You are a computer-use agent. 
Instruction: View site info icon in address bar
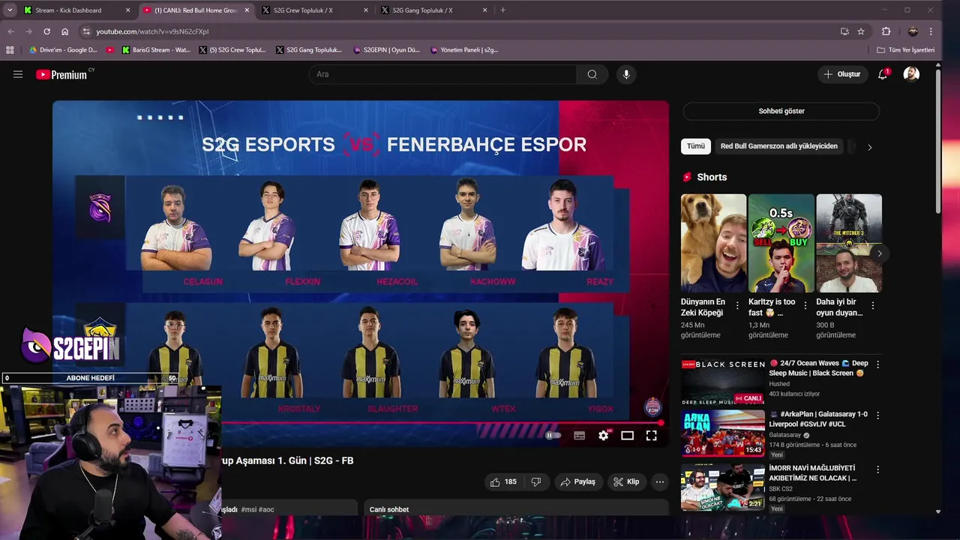pos(86,31)
